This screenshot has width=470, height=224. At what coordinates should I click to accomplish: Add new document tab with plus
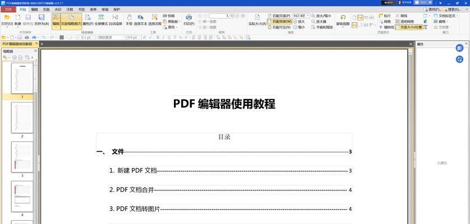(x=42, y=44)
